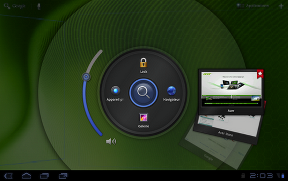Viewport: 288px width, 181px height.
Task: Tap the battery status icon
Action: (283, 176)
